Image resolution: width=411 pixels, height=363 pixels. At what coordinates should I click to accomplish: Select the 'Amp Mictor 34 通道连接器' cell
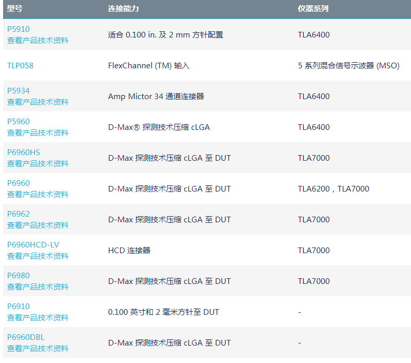pyautogui.click(x=156, y=97)
